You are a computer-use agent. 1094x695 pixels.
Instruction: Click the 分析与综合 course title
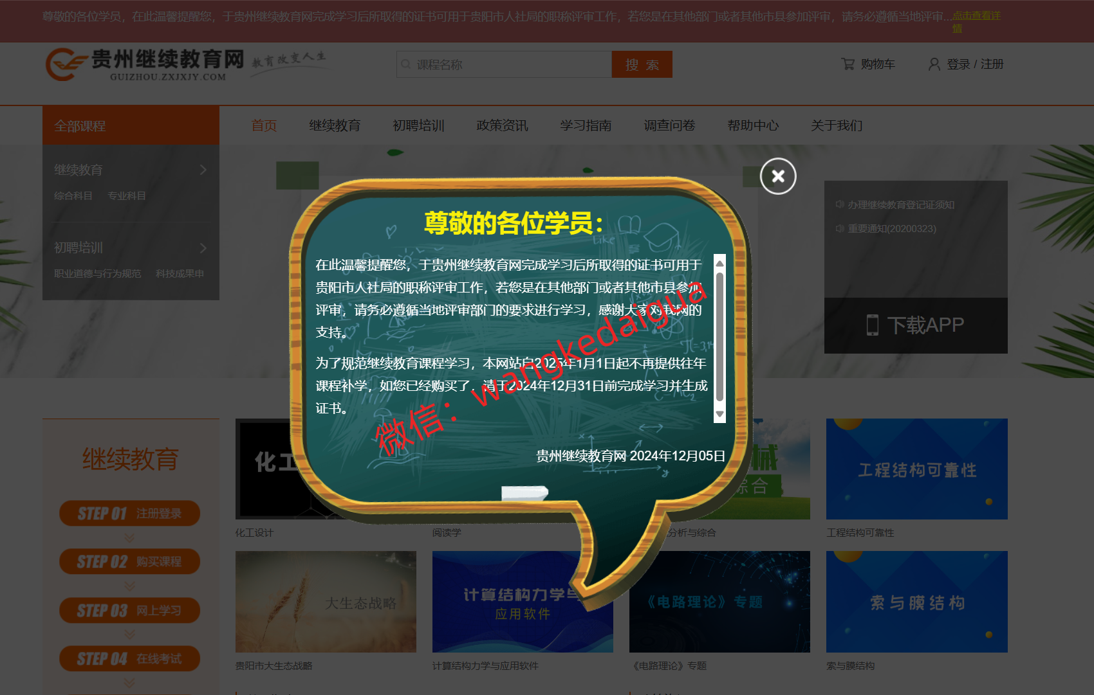(692, 532)
